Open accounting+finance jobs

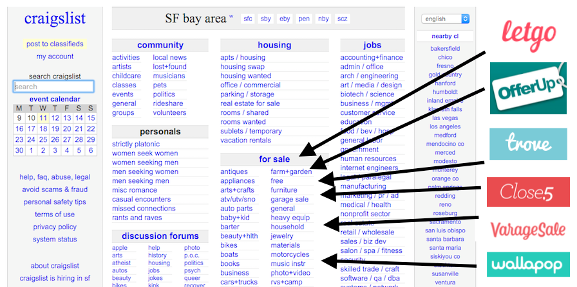(372, 58)
